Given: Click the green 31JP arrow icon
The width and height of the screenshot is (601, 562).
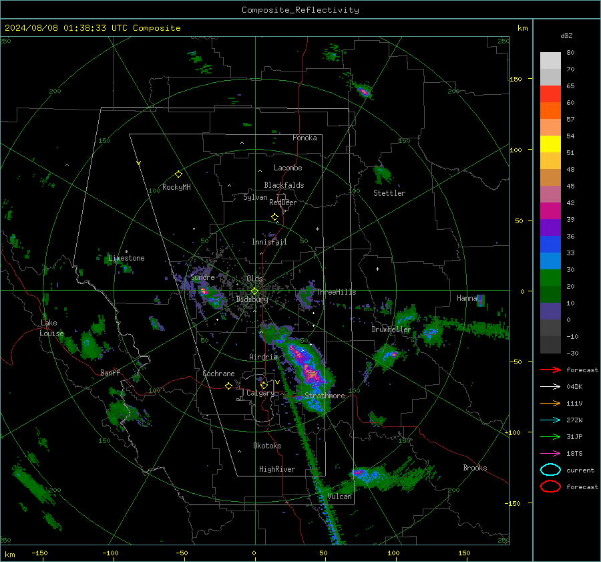Looking at the screenshot, I should [x=550, y=436].
